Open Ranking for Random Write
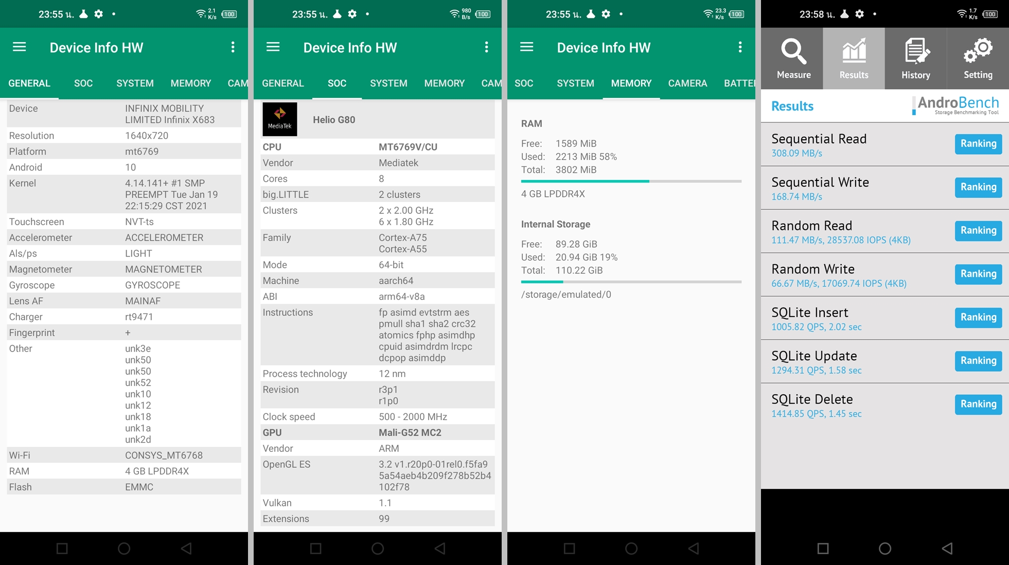Image resolution: width=1009 pixels, height=565 pixels. (x=978, y=274)
